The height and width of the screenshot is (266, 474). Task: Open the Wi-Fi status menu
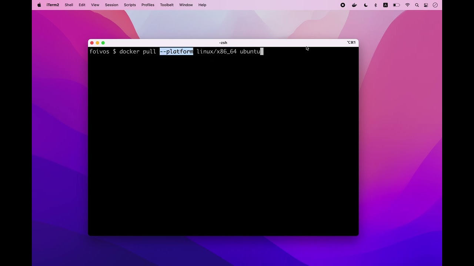click(407, 5)
